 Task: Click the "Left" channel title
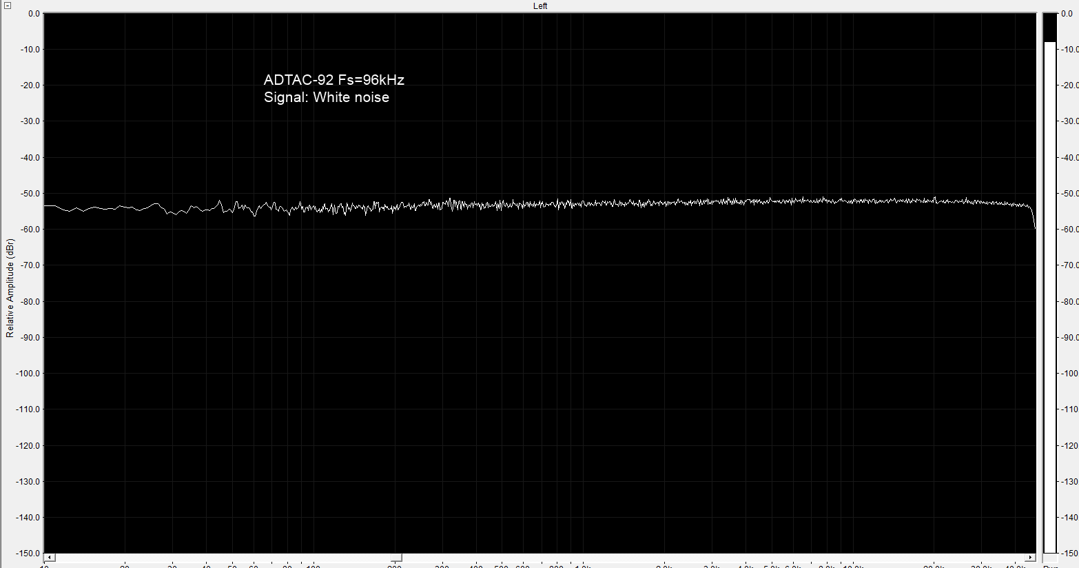tap(540, 6)
